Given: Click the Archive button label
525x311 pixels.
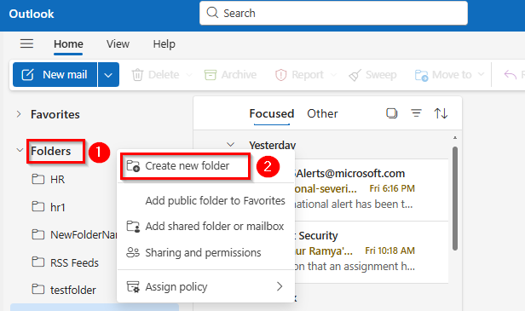Looking at the screenshot, I should [239, 75].
